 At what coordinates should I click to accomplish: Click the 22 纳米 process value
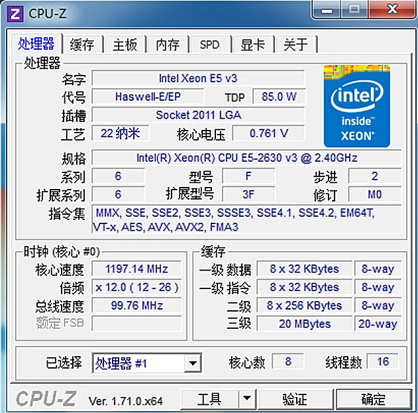tap(120, 133)
